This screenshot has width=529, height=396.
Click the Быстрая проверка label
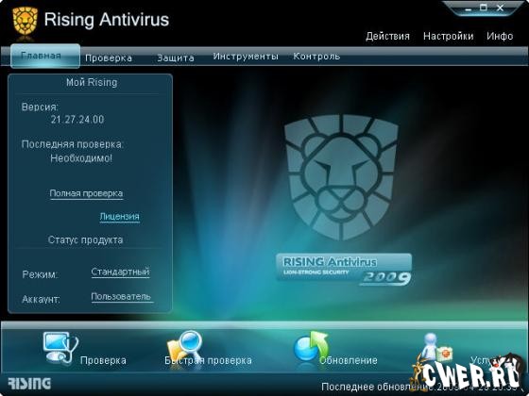208,360
